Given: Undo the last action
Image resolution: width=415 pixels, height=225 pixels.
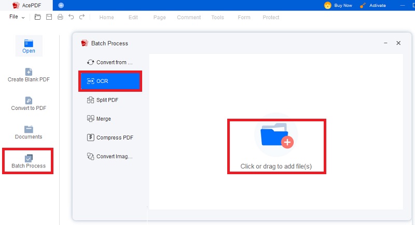Looking at the screenshot, I should coord(71,17).
